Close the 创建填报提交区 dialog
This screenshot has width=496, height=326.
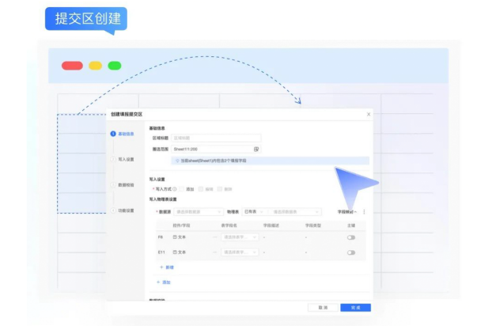coord(368,114)
